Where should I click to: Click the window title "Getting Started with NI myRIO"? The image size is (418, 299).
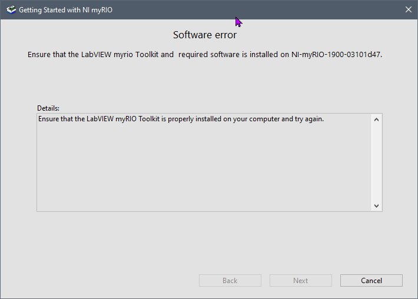65,10
